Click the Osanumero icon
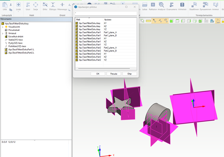Image resolution: width=224 pixels, height=157 pixels. [172, 5]
